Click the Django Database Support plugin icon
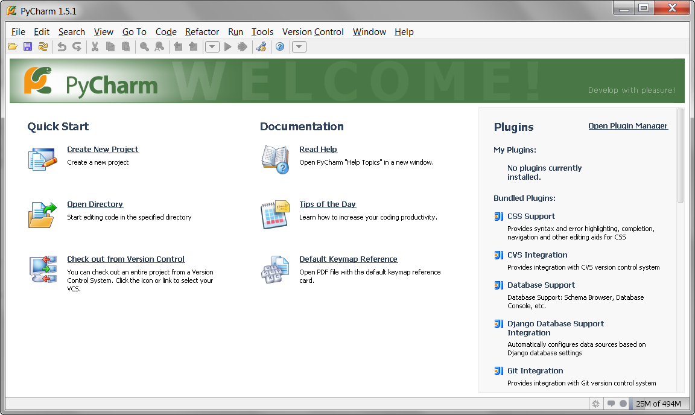The width and height of the screenshot is (695, 415). 499,324
